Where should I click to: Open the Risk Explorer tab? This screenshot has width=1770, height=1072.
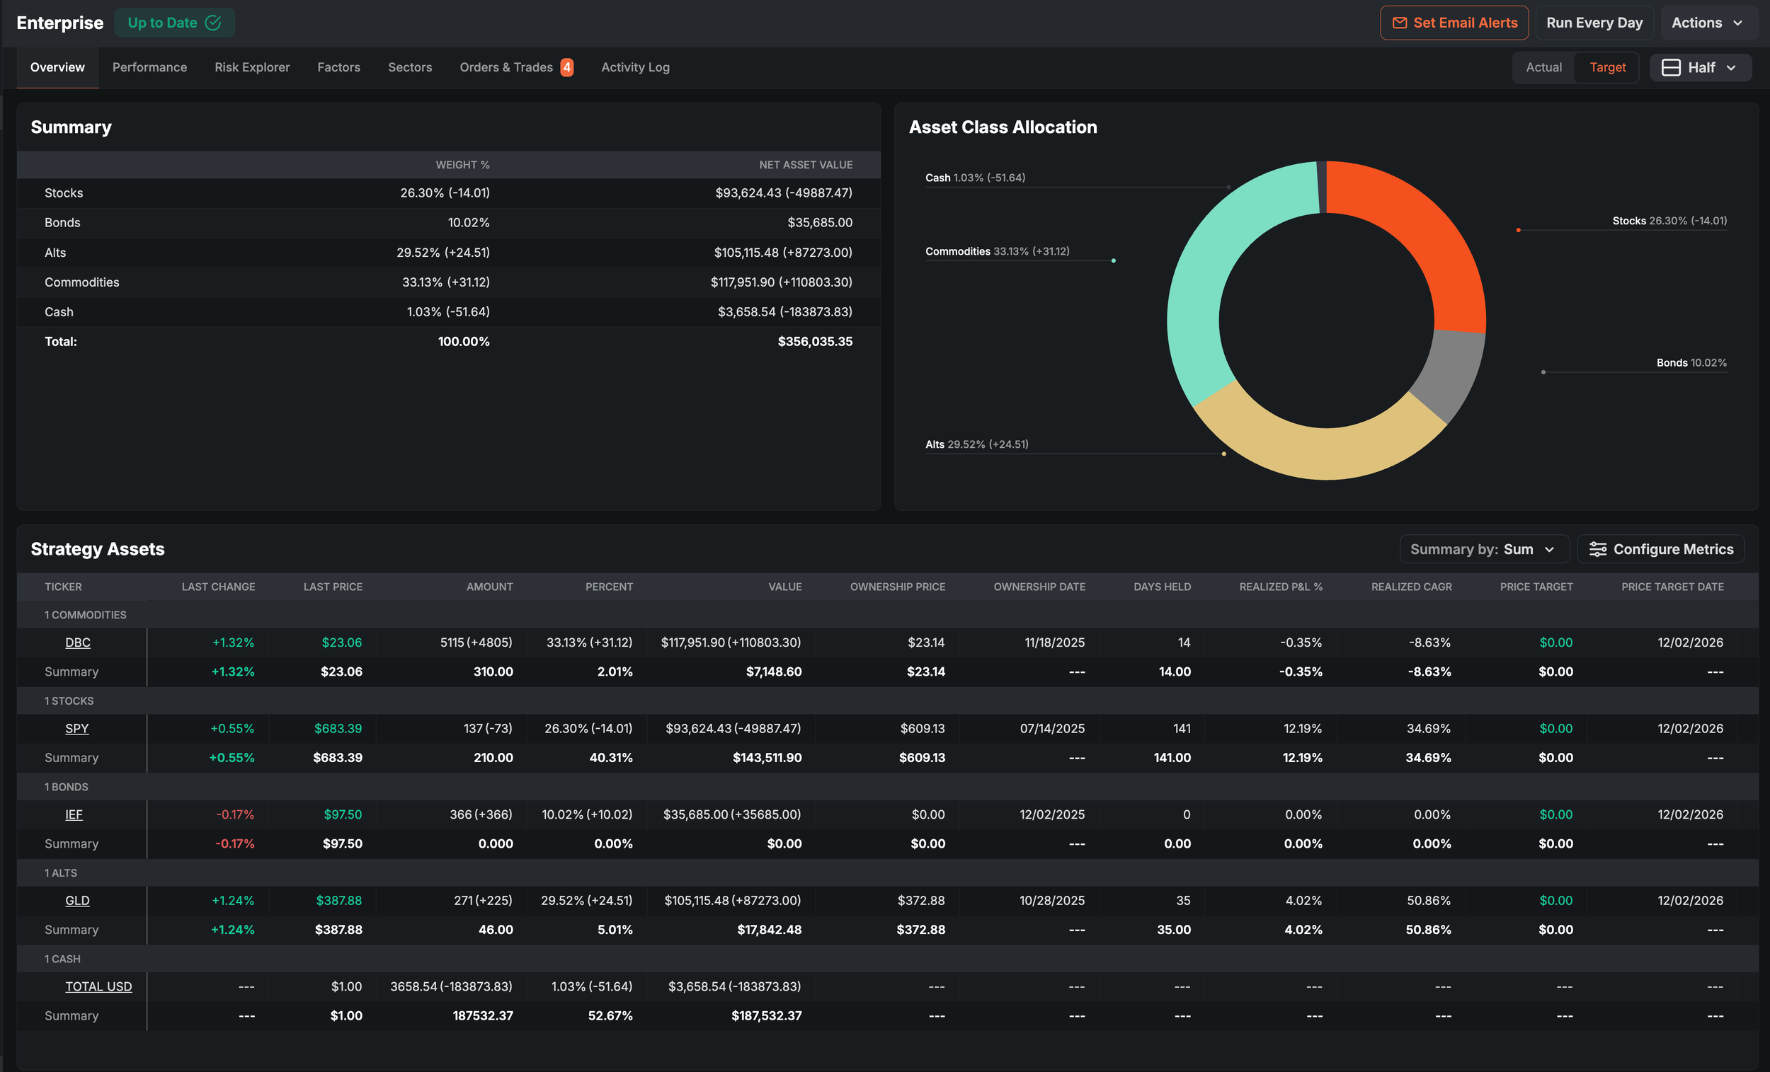point(252,67)
